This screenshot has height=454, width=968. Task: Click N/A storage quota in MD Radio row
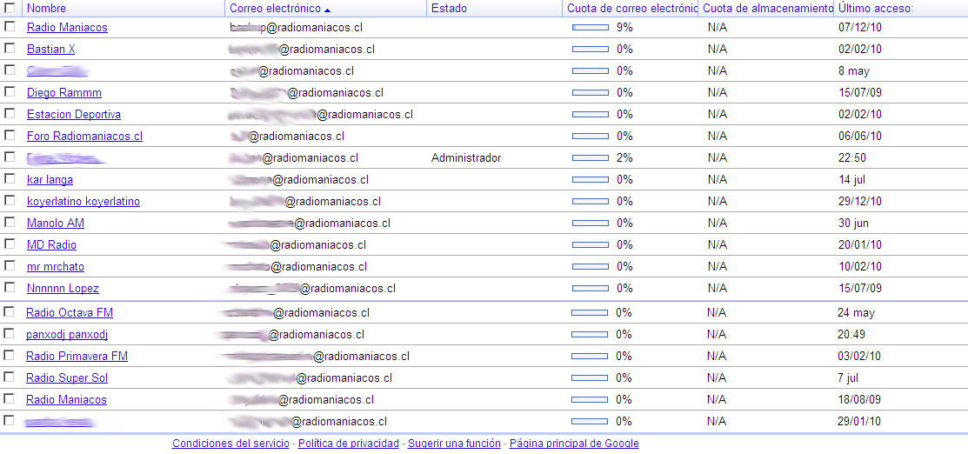pyautogui.click(x=718, y=244)
